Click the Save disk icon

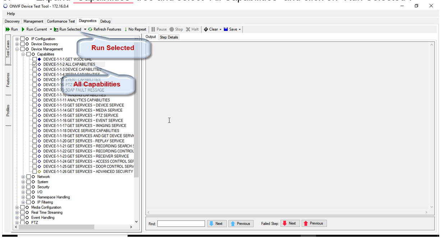tap(226, 29)
